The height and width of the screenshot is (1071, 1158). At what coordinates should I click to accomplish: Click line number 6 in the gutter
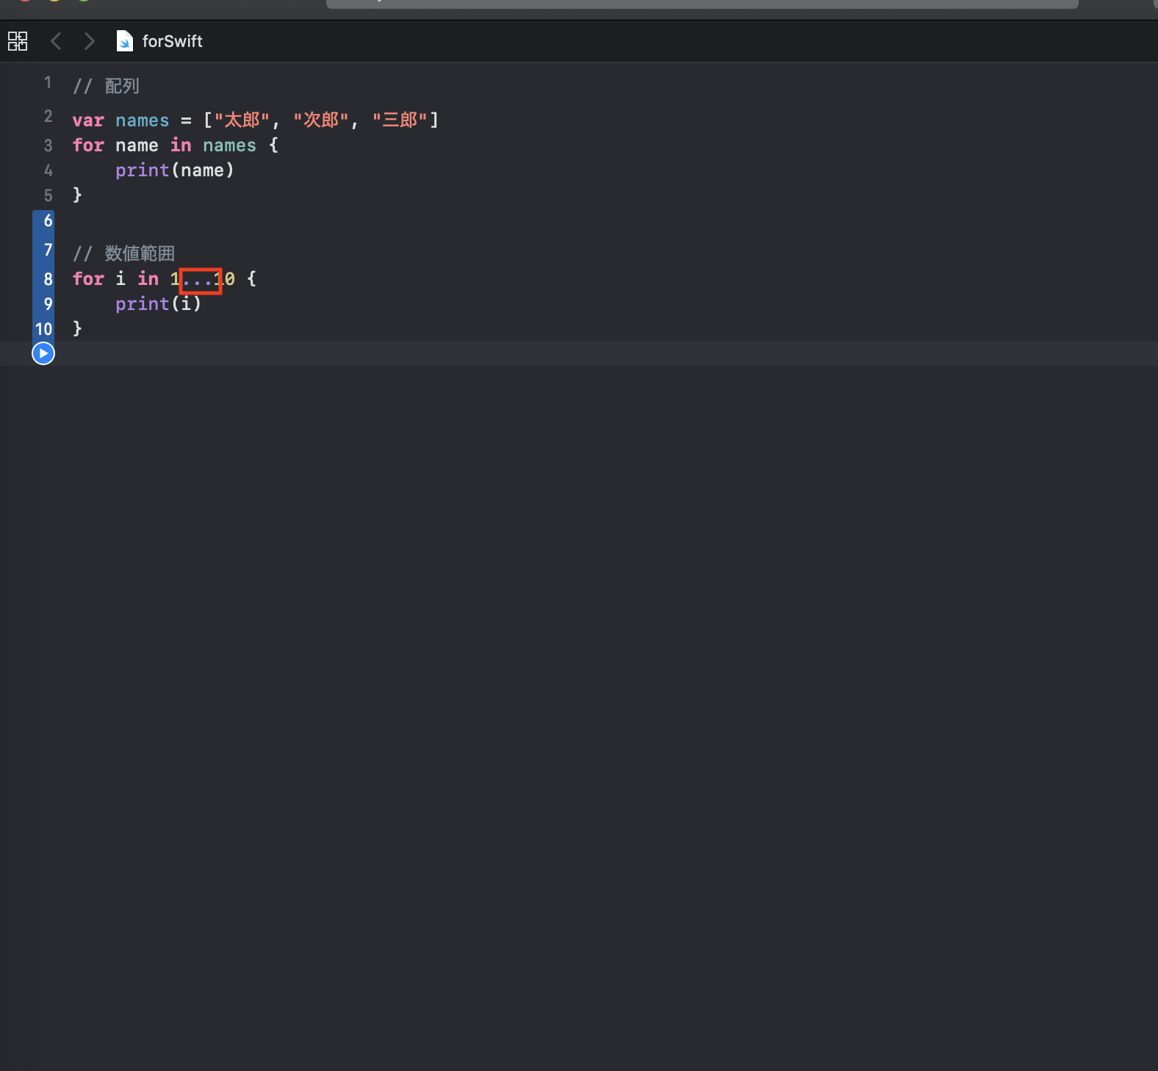point(48,220)
